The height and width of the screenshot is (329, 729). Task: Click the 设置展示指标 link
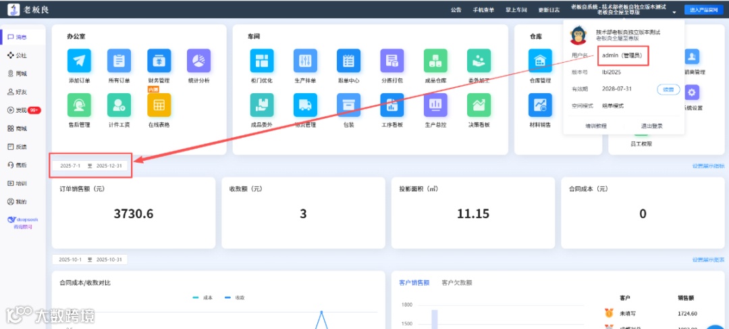click(708, 166)
